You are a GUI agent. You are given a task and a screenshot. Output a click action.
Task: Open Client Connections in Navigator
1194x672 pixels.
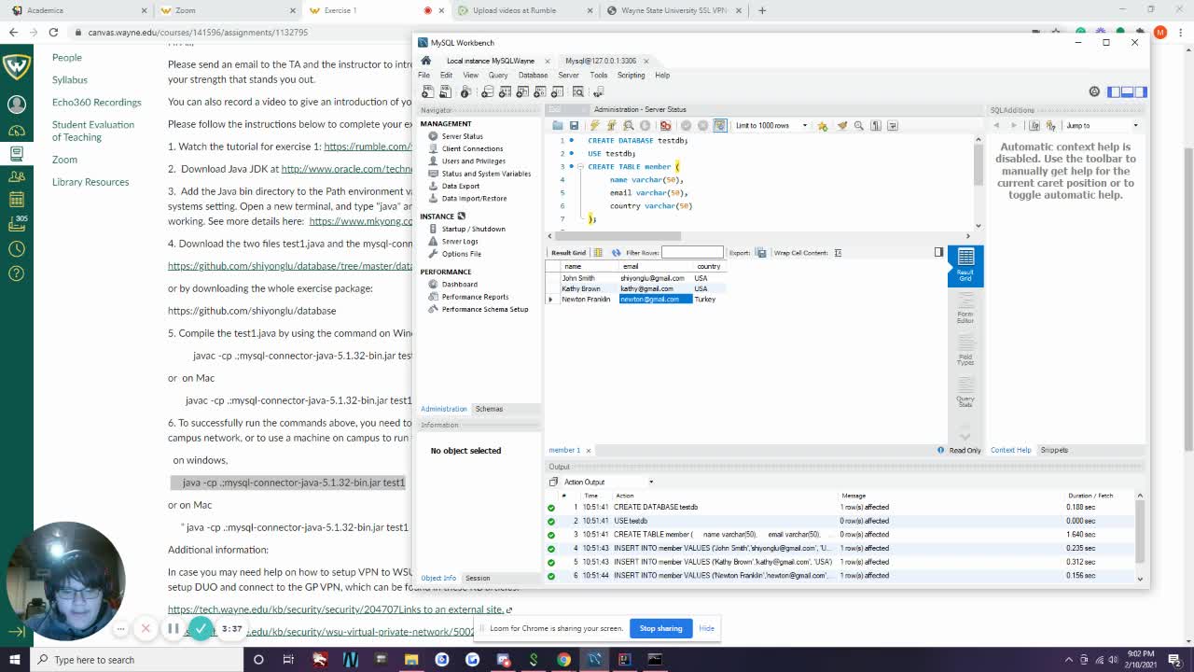point(472,148)
